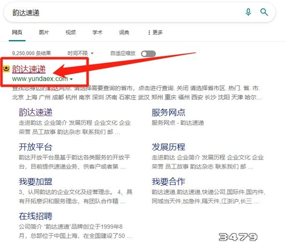Click the microphone voice search icon
Screen dimensions: 286x242
(248, 12)
